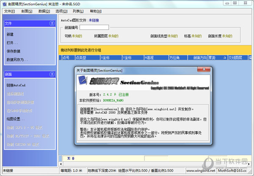Viewport: 254px width, 176px height.
Task: Open the 选项[O] menu
Action: [x=61, y=11]
